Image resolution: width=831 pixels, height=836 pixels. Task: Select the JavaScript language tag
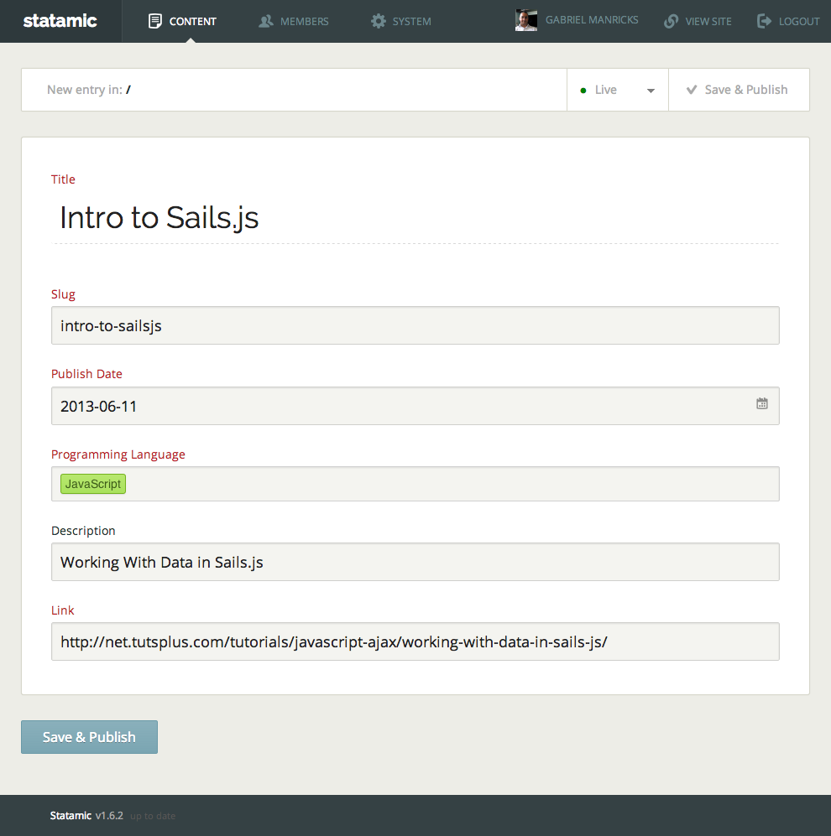pyautogui.click(x=93, y=484)
